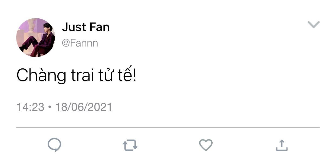Click the bullet between time and date
This screenshot has height=159, width=336.
pos(50,107)
